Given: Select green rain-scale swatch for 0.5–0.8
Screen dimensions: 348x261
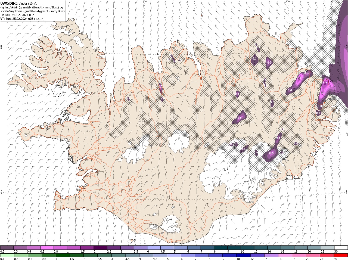Looking at the screenshot, I should (x=35, y=255).
